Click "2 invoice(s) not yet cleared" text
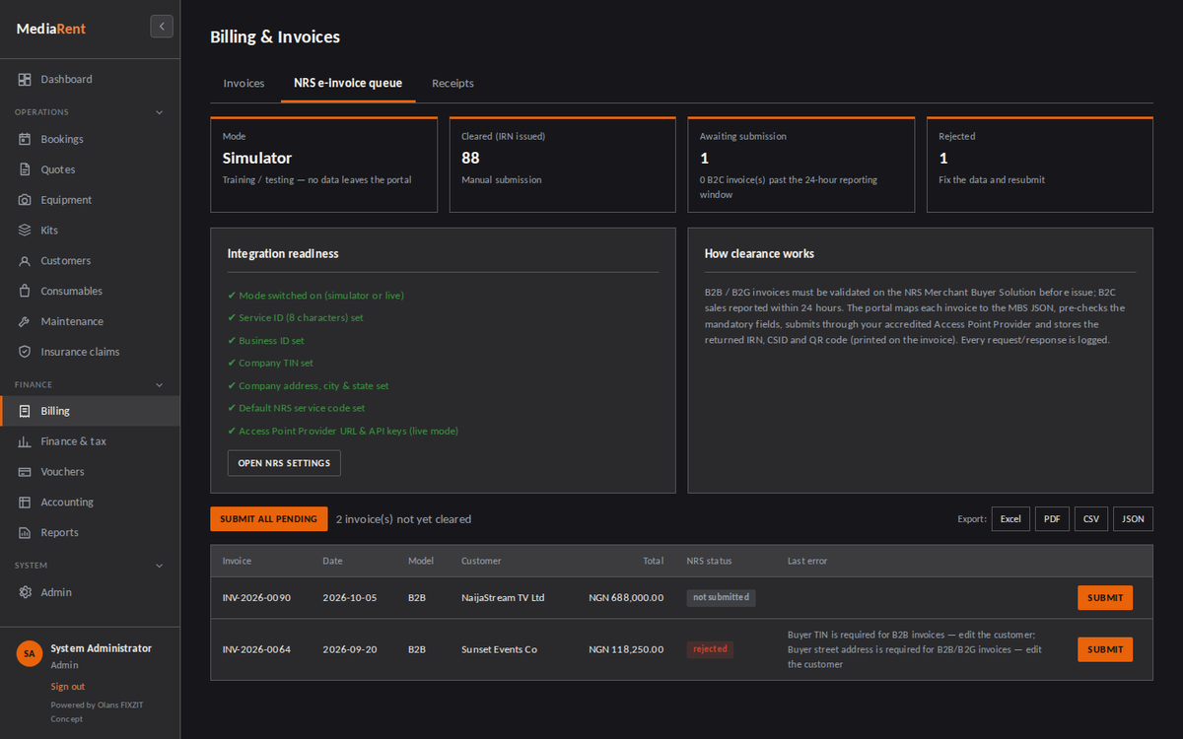This screenshot has height=739, width=1183. tap(403, 519)
